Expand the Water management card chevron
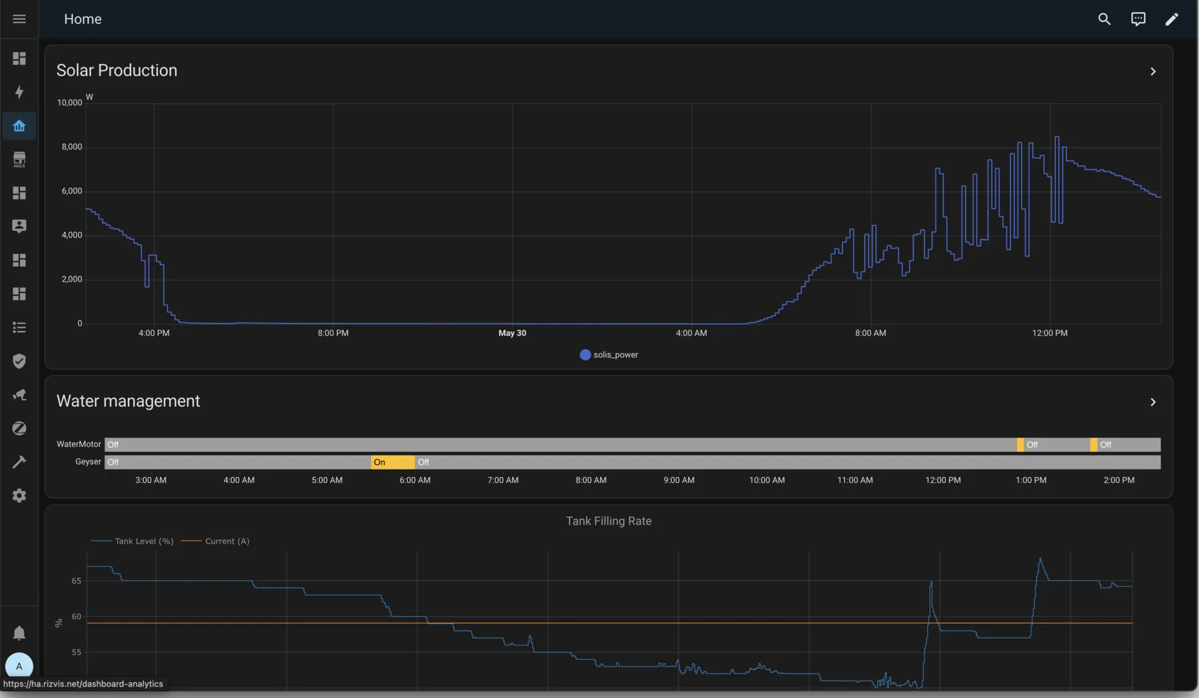 pos(1153,402)
